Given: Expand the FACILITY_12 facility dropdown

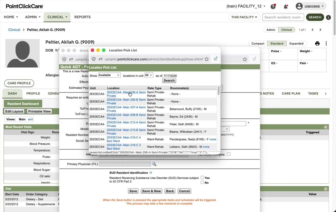Looking at the screenshot, I should pyautogui.click(x=246, y=6).
